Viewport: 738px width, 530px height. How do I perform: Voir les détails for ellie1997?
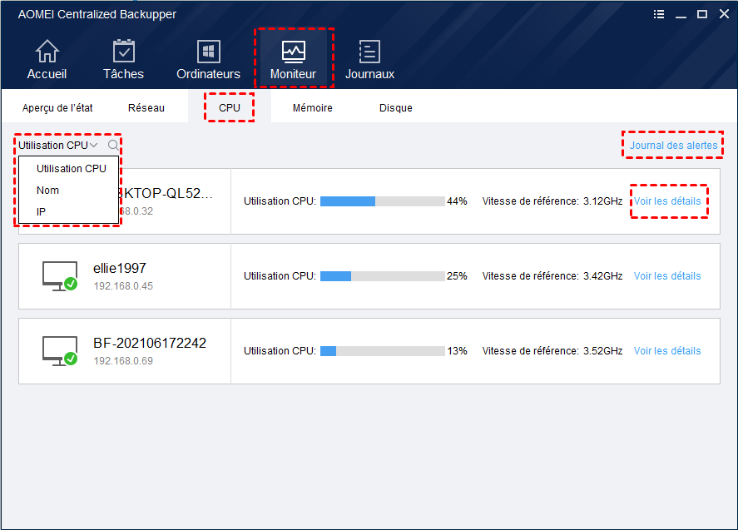(667, 276)
